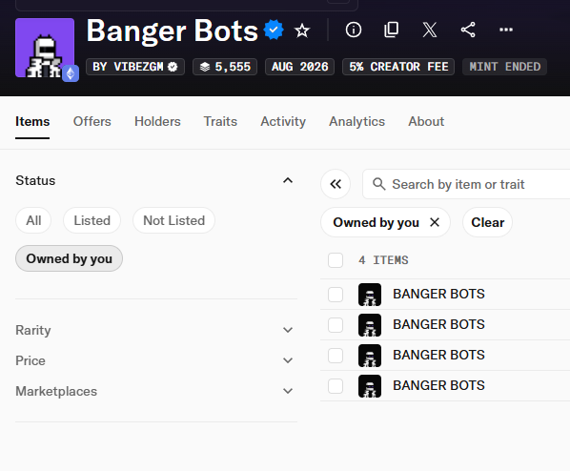Viewport: 570px width, 471px height.
Task: Click the Banger Bots collection title
Action: coord(172,31)
